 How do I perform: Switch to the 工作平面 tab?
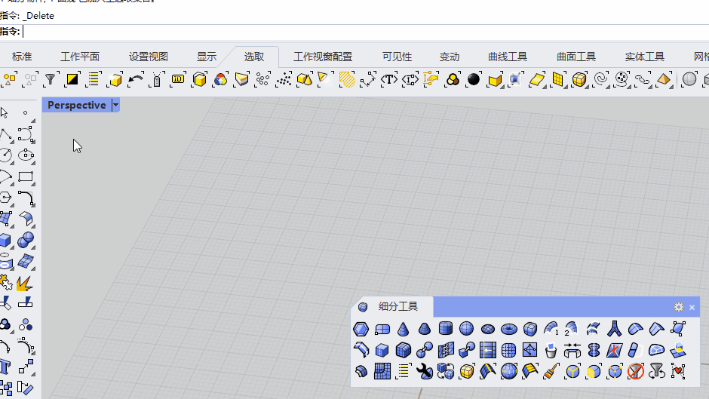tap(80, 57)
